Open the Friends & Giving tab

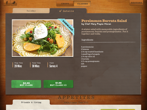pyautogui.click(x=31, y=102)
